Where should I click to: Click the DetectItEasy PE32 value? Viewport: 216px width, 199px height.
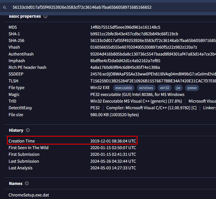pyautogui.click(x=95, y=108)
